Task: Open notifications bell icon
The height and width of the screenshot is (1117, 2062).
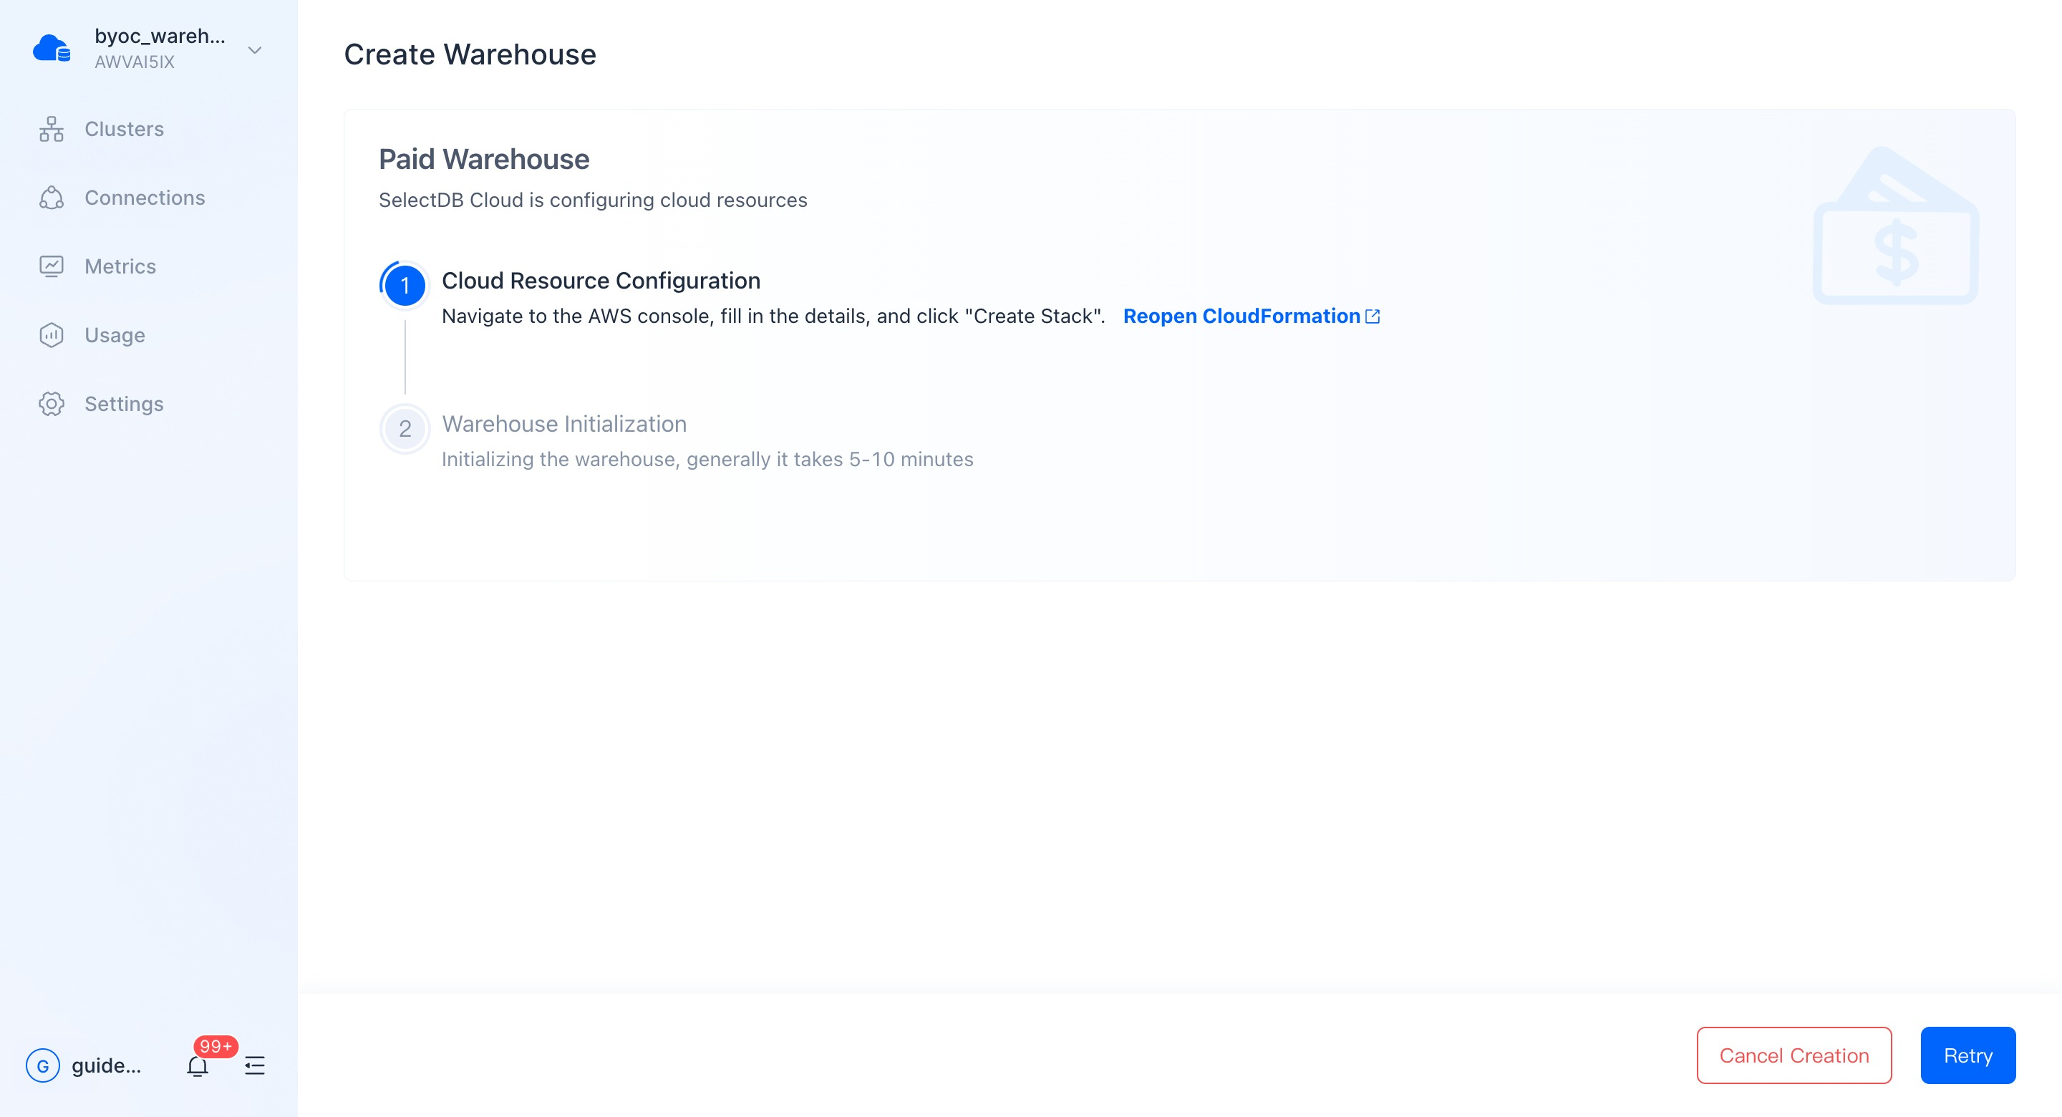Action: click(198, 1065)
